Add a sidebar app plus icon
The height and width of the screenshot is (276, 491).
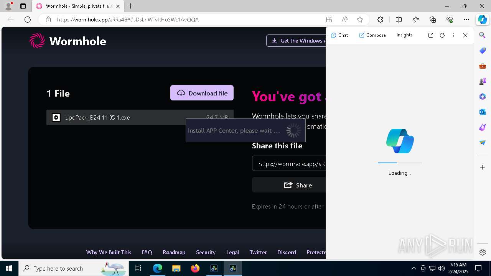click(x=483, y=167)
